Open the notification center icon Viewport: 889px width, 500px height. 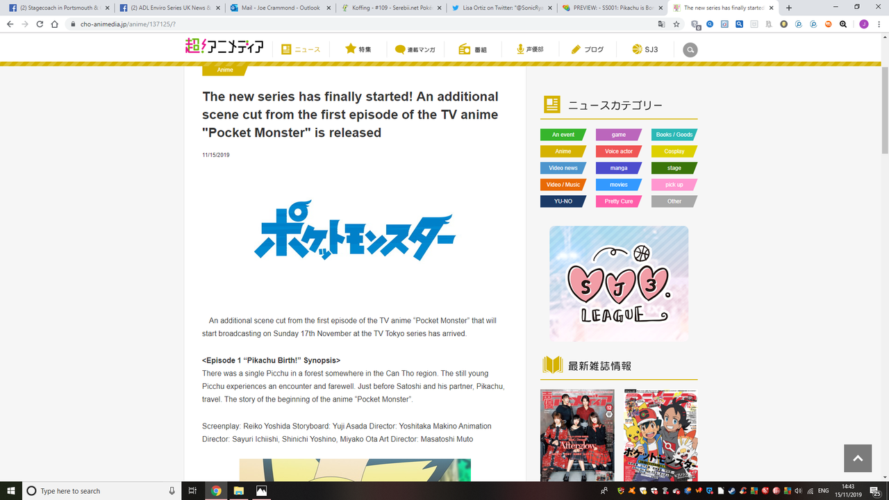pos(876,491)
